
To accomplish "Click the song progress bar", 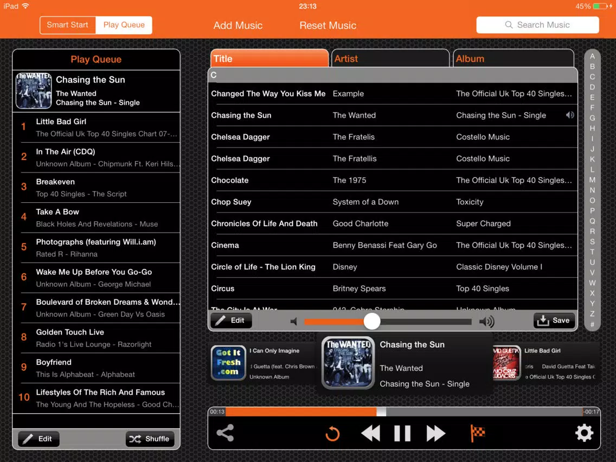I will point(404,412).
